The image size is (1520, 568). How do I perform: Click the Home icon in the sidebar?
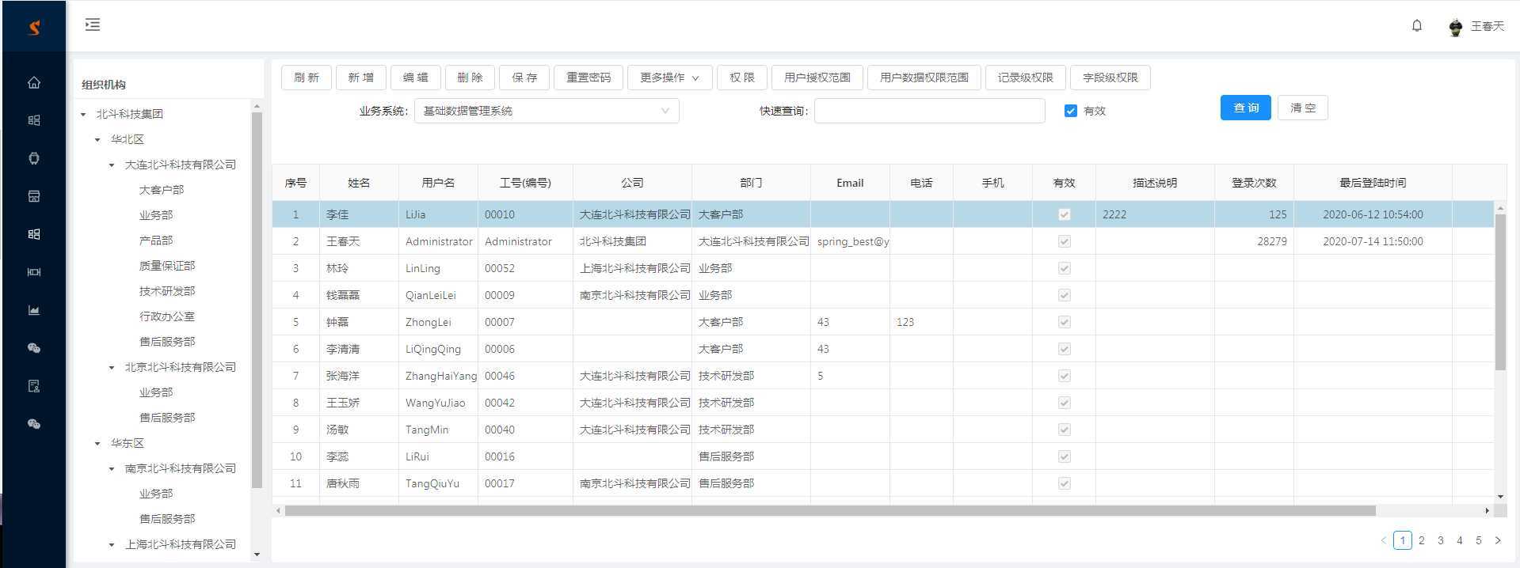[34, 82]
